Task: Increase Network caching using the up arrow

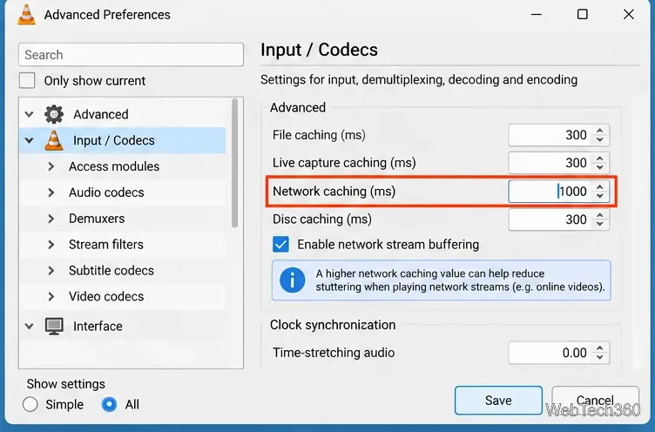Action: 600,187
